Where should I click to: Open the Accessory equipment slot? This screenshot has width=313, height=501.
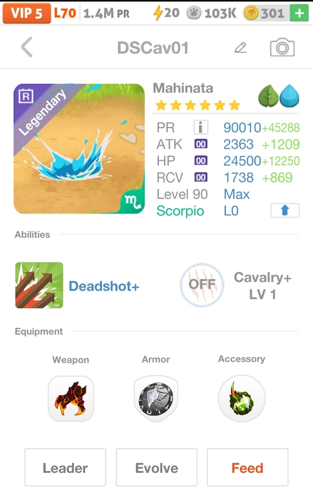tap(242, 398)
